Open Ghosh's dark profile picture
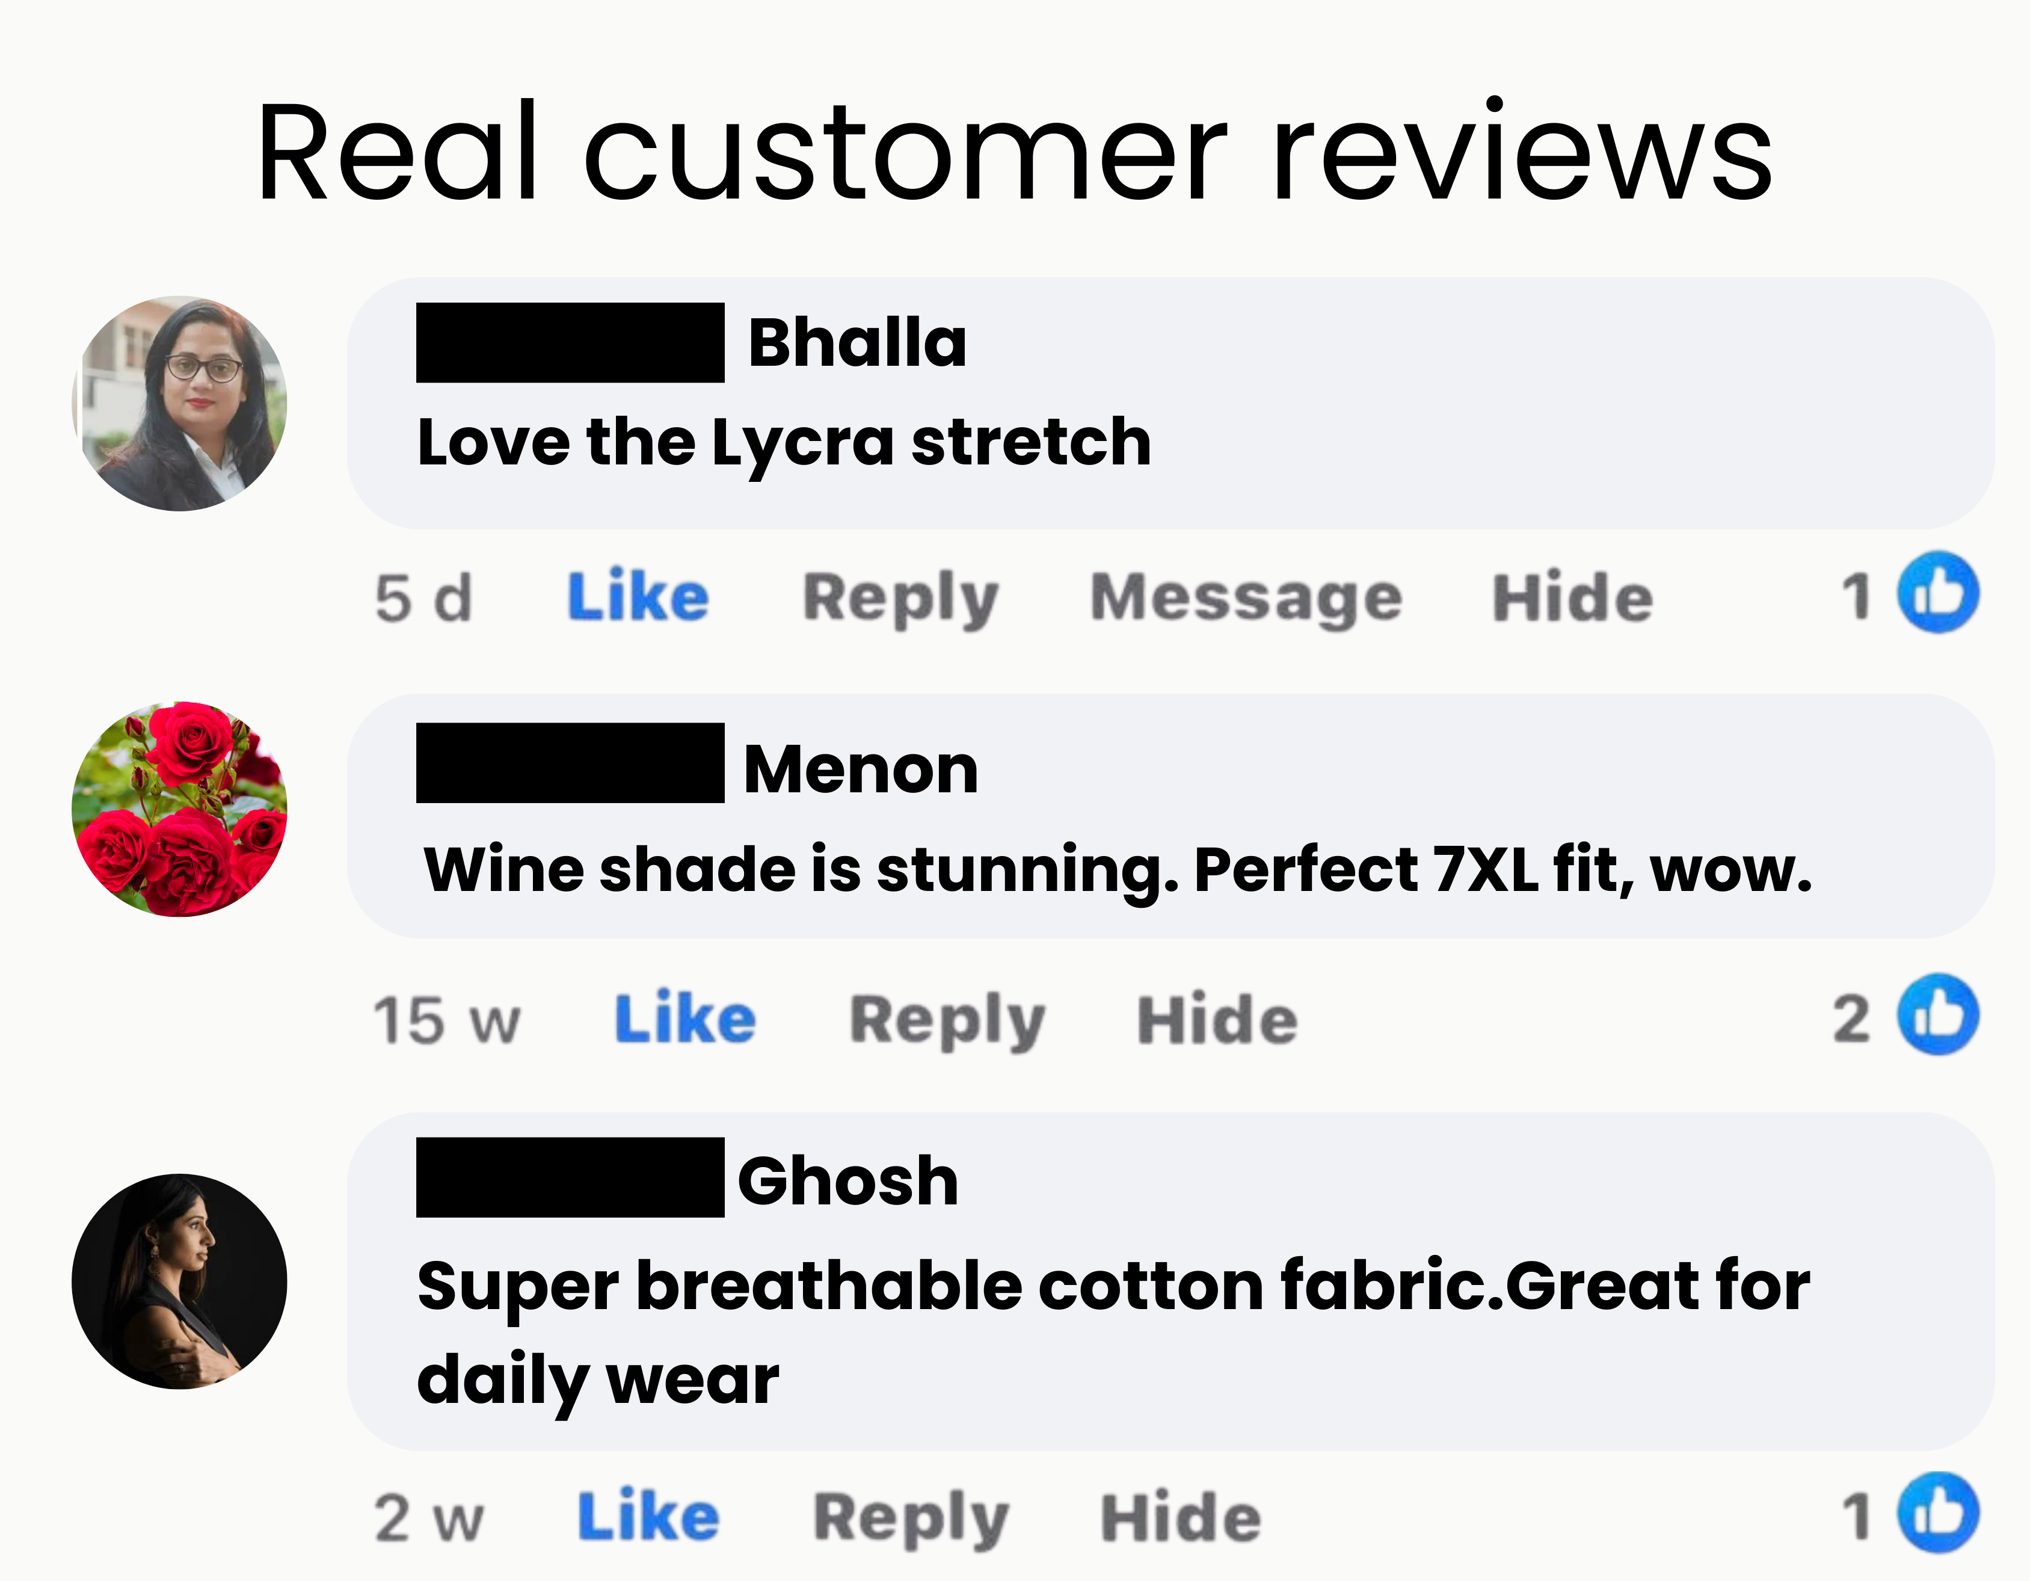 point(179,1282)
